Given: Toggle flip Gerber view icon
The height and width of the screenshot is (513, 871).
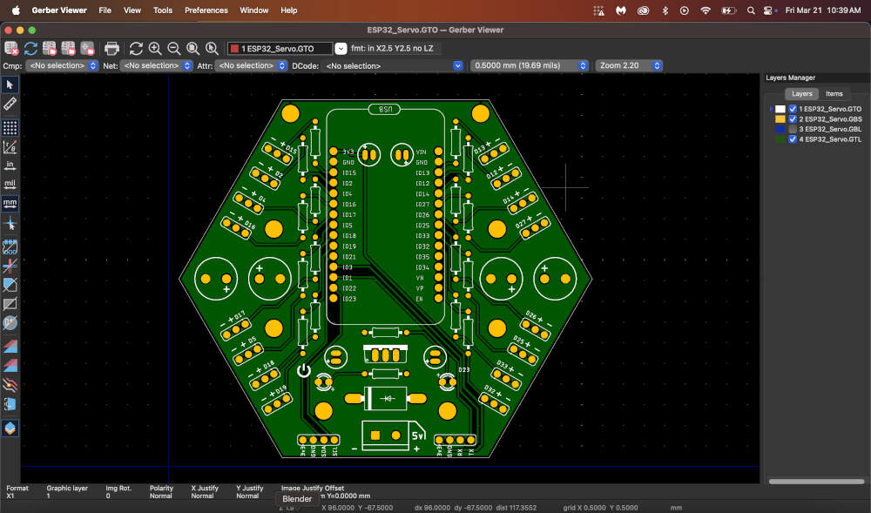Looking at the screenshot, I should (10, 403).
